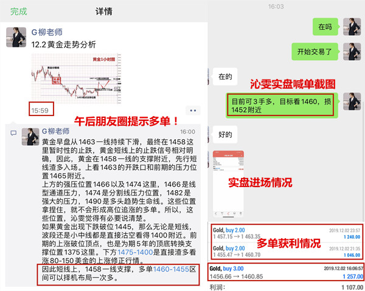Tap the 在吗 chat message bubble
Screen dimensions: 365x291
click(325, 27)
